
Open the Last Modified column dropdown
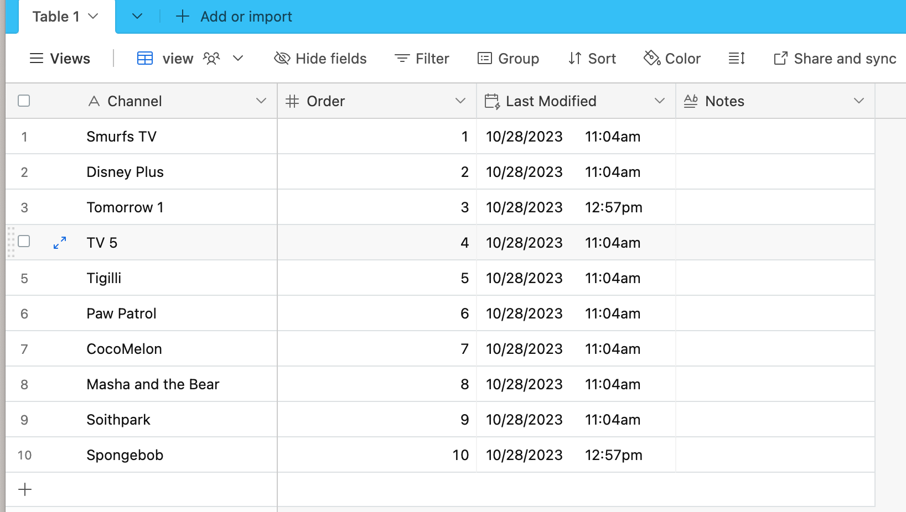coord(660,101)
